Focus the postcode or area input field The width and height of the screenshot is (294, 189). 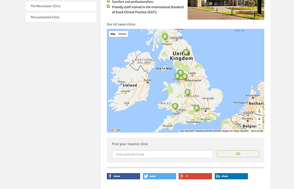pyautogui.click(x=163, y=154)
